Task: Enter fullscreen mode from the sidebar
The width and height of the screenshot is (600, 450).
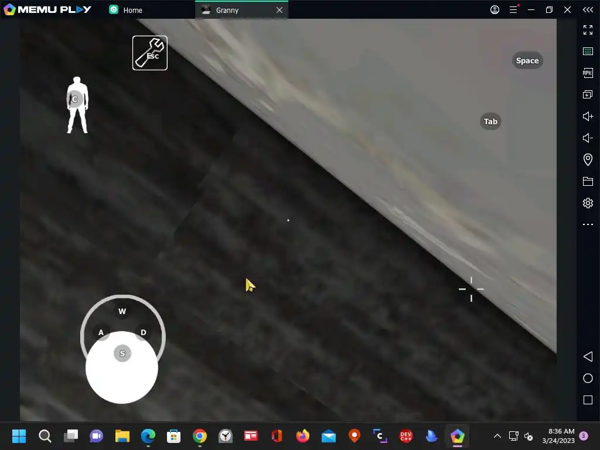Action: 588,29
